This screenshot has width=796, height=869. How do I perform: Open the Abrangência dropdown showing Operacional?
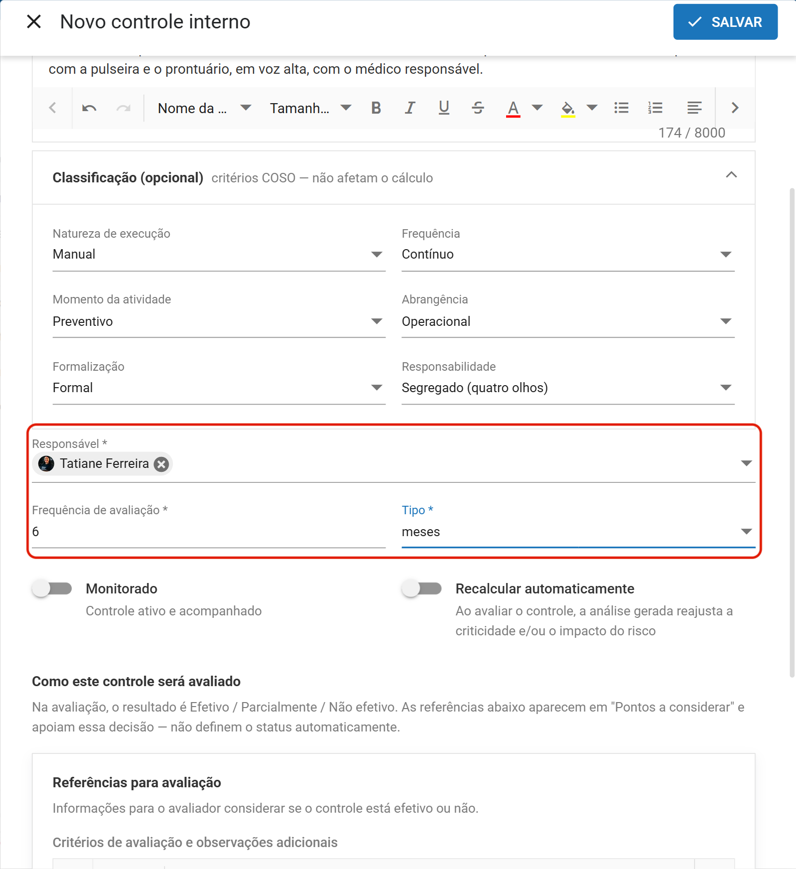pos(568,321)
